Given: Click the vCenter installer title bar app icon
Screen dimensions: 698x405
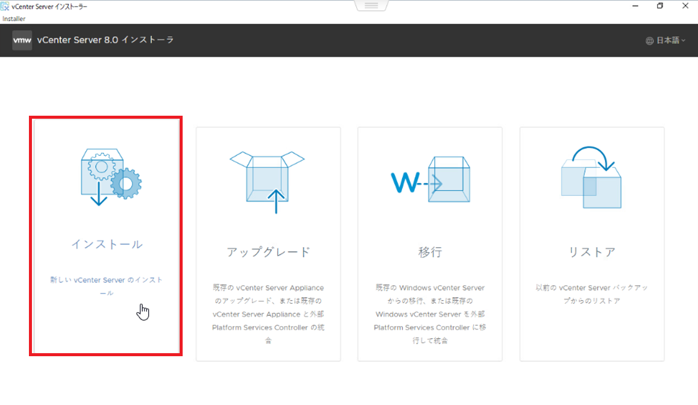Looking at the screenshot, I should [x=5, y=7].
